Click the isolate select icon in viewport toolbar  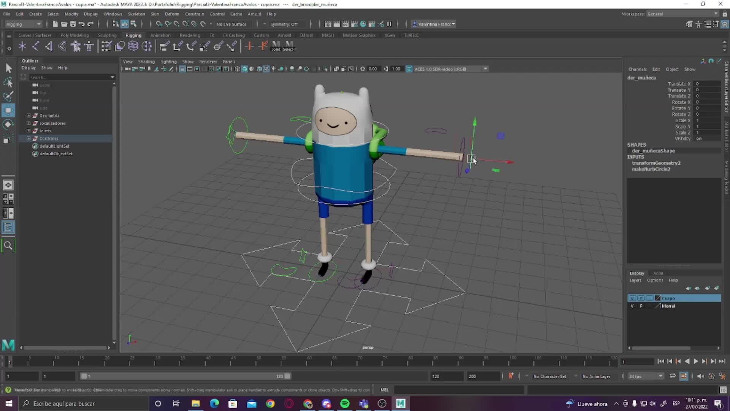(x=326, y=69)
